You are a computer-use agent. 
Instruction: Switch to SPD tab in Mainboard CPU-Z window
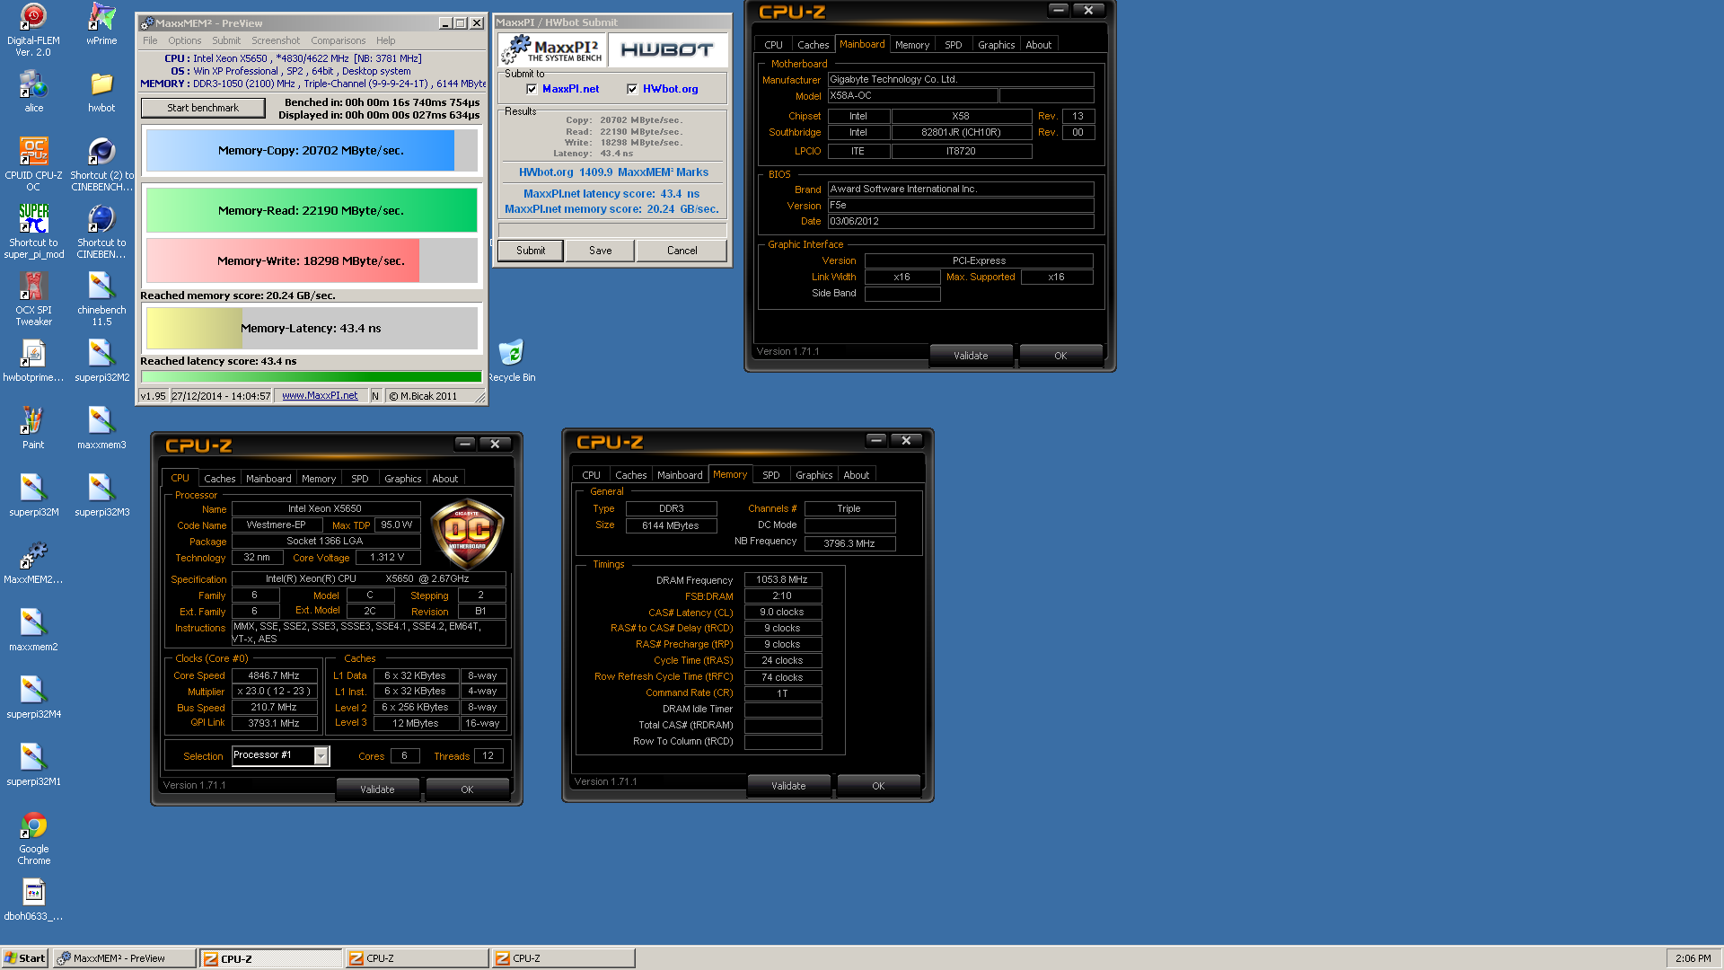coord(953,45)
